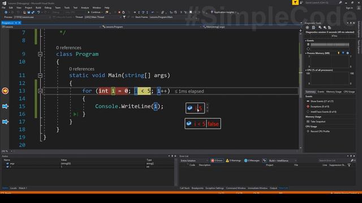Open the Output tab at bottom
Image resolution: width=362 pixels, height=203 pixels.
point(273,188)
